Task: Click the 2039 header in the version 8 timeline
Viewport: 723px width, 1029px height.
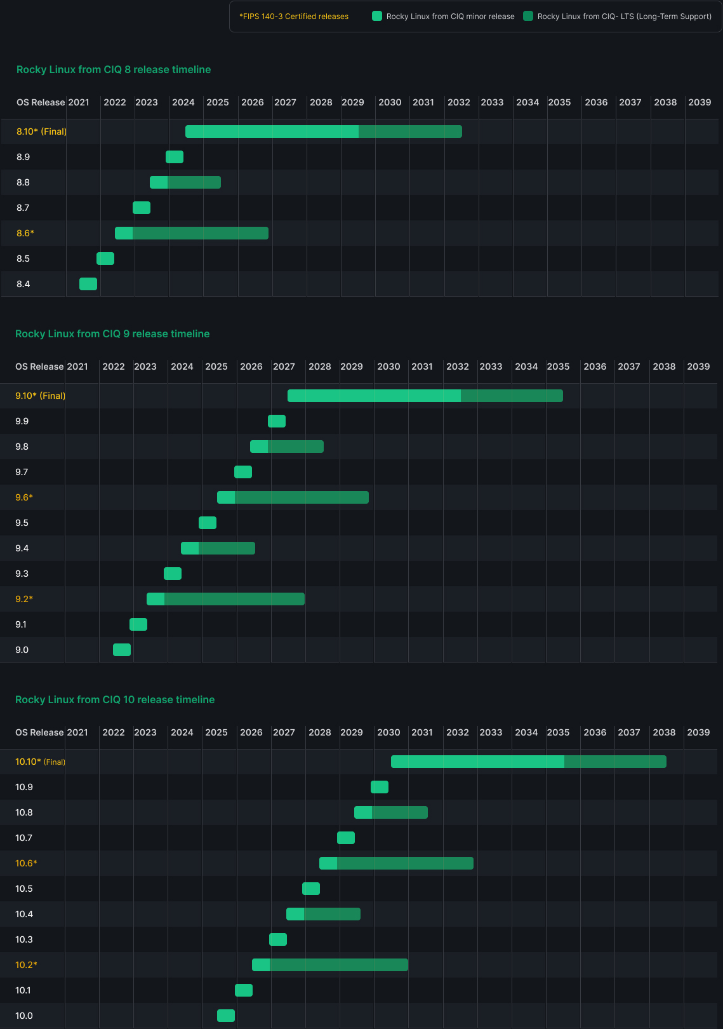Action: (700, 102)
